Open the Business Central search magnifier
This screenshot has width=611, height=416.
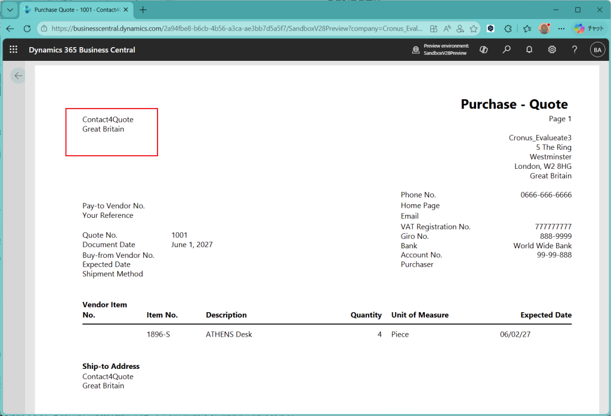507,50
